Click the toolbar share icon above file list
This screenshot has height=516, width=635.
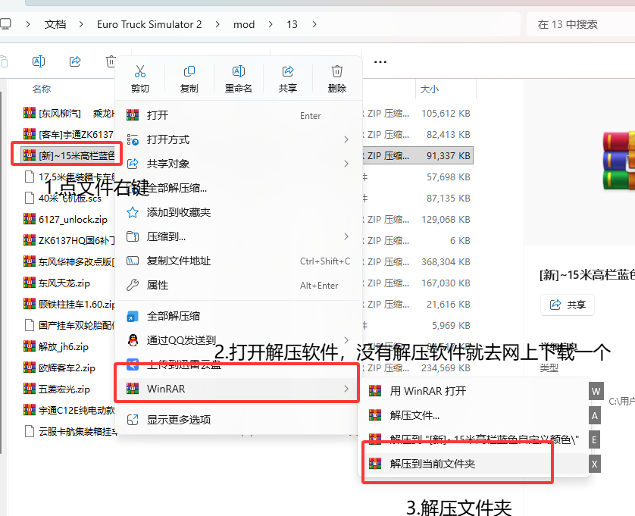pyautogui.click(x=75, y=61)
